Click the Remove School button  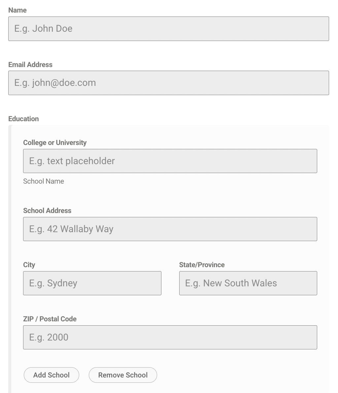tap(123, 375)
